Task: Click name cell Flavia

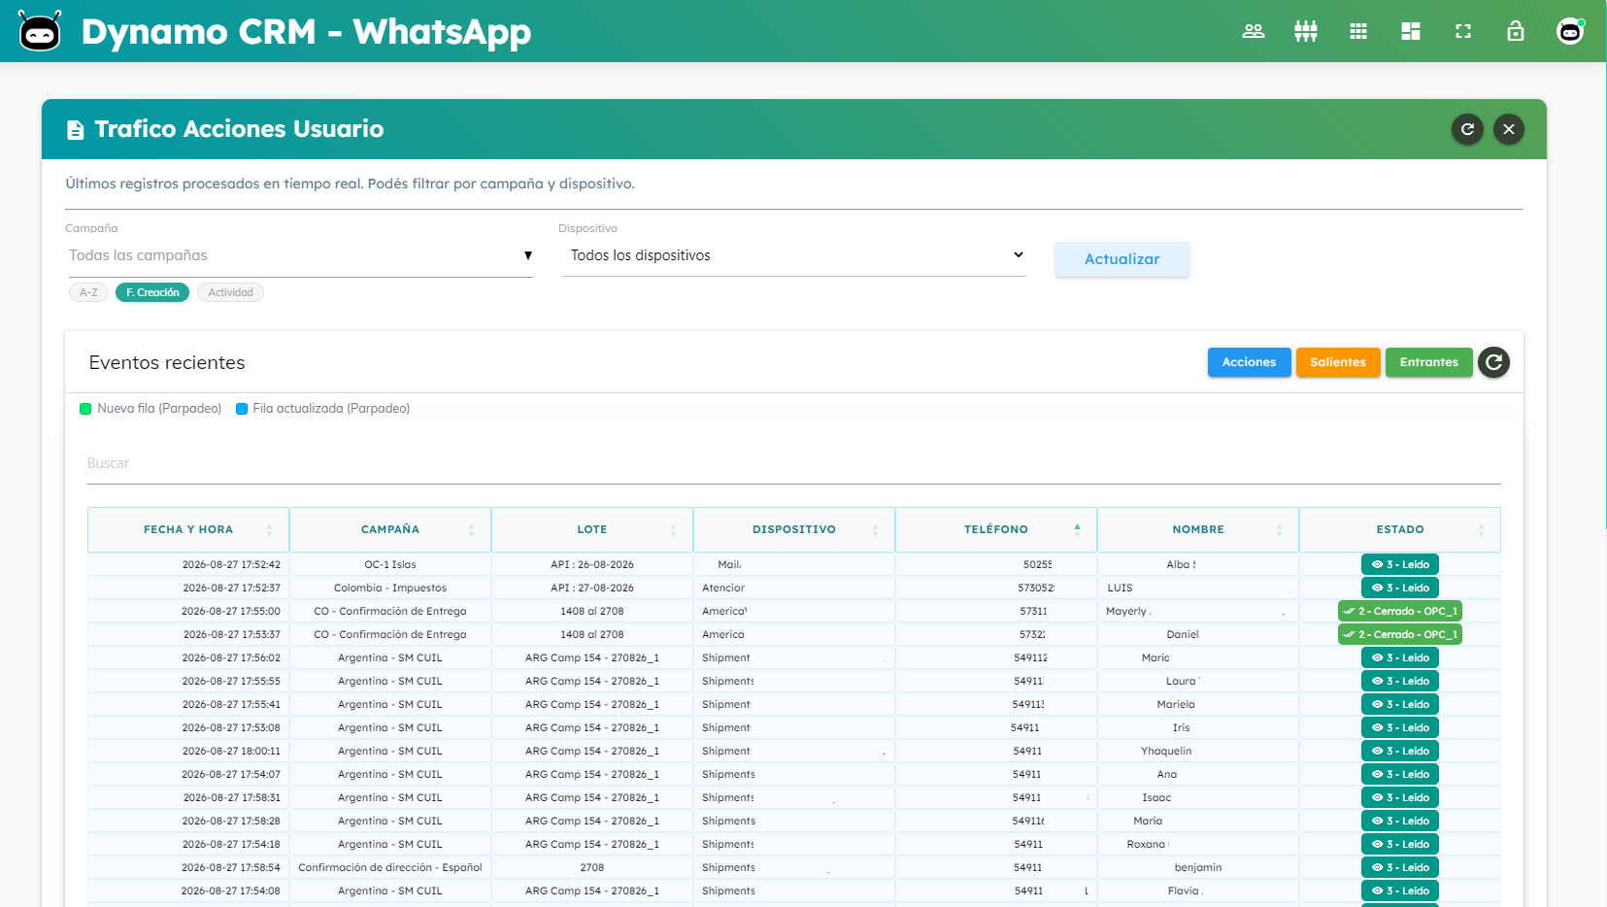Action: tap(1184, 890)
